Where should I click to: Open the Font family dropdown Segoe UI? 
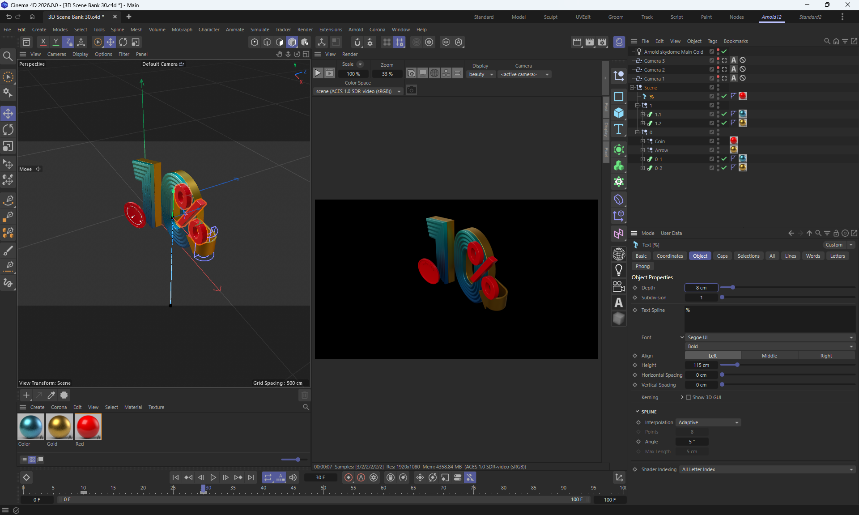click(770, 337)
